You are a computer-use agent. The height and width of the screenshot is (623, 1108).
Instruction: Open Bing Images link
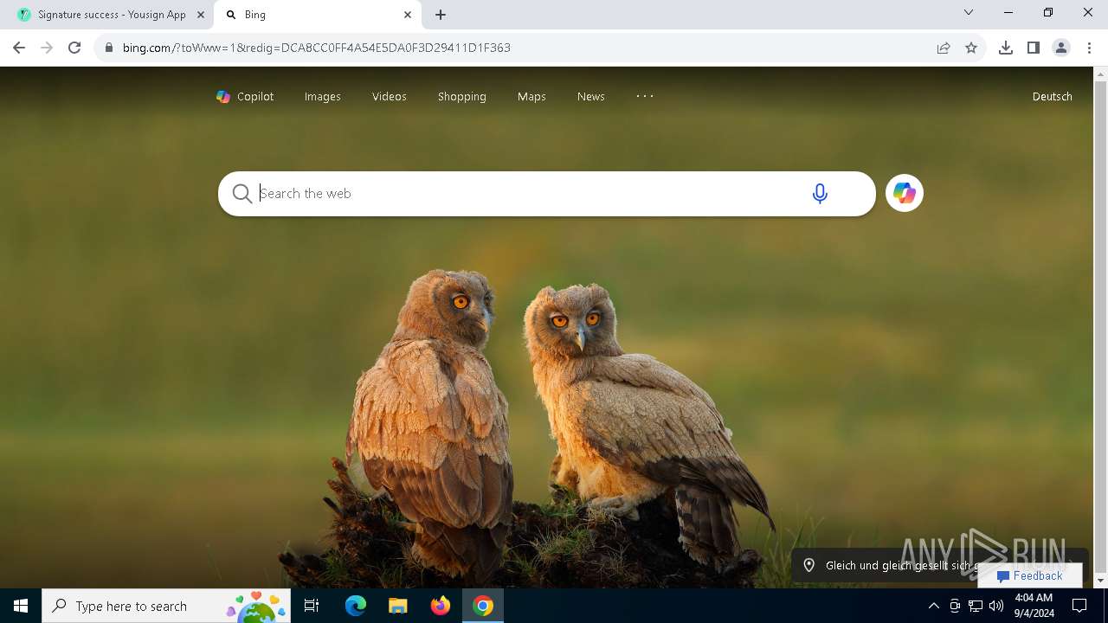322,97
